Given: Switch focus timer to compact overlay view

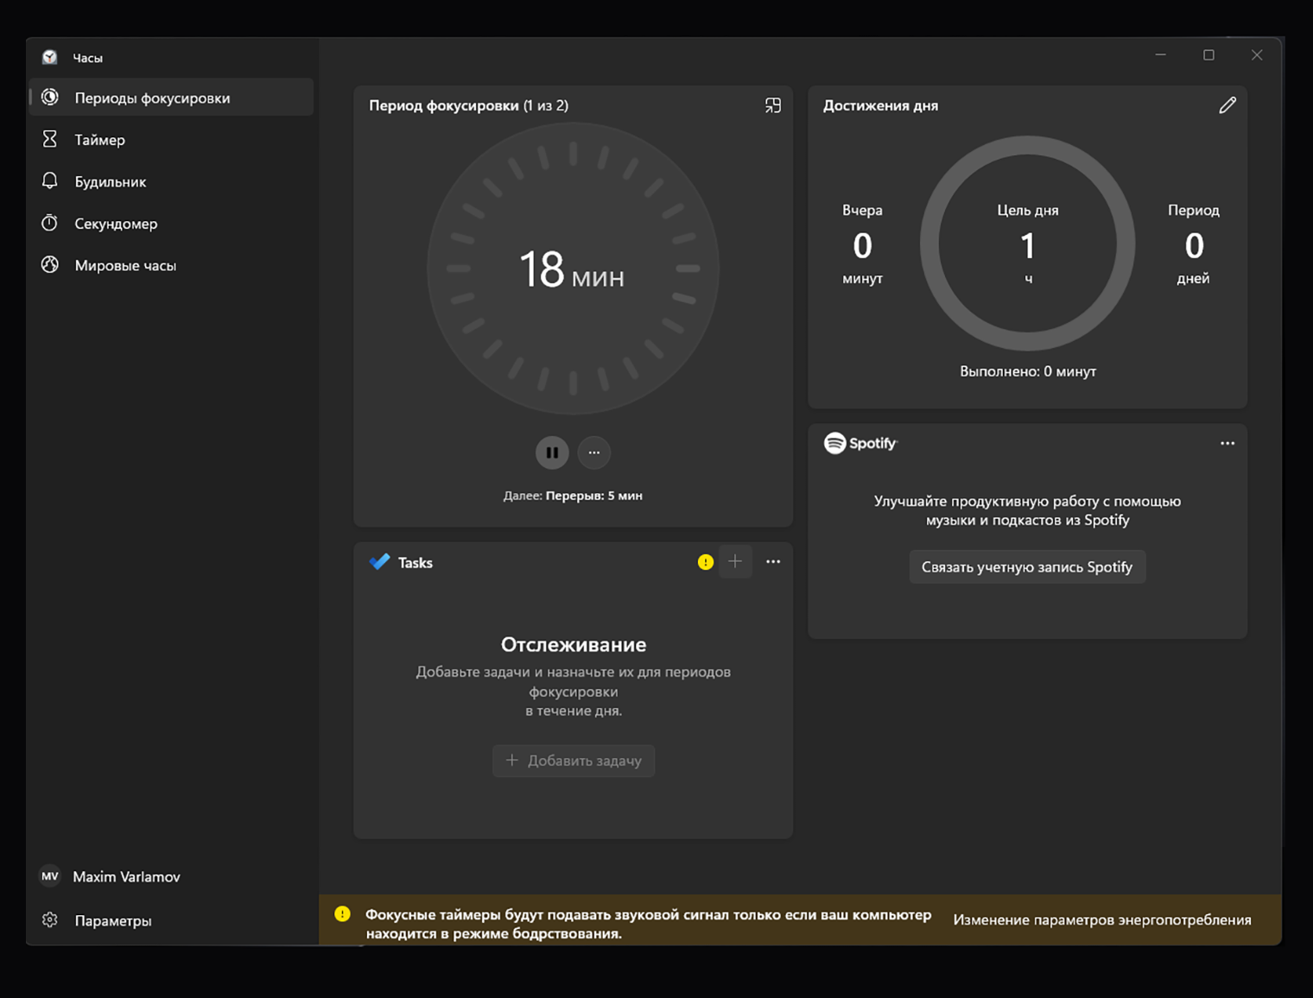Looking at the screenshot, I should pos(773,105).
